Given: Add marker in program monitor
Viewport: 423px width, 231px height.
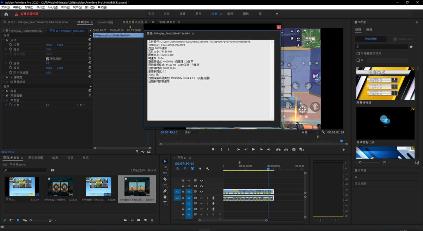Looking at the screenshot, I should [x=213, y=149].
